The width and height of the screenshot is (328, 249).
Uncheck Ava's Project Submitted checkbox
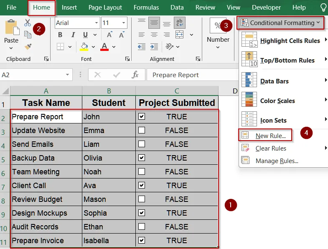click(x=142, y=185)
